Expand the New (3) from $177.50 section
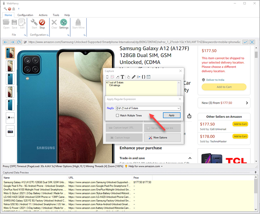 point(247,103)
